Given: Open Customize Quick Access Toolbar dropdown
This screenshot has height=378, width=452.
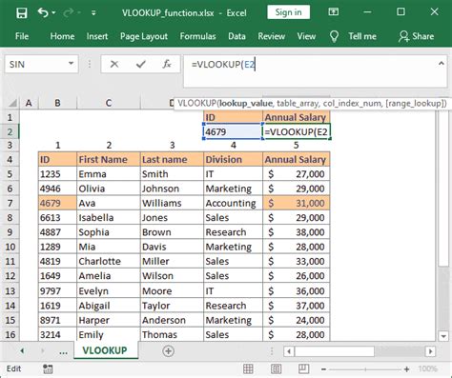Looking at the screenshot, I should (x=93, y=13).
